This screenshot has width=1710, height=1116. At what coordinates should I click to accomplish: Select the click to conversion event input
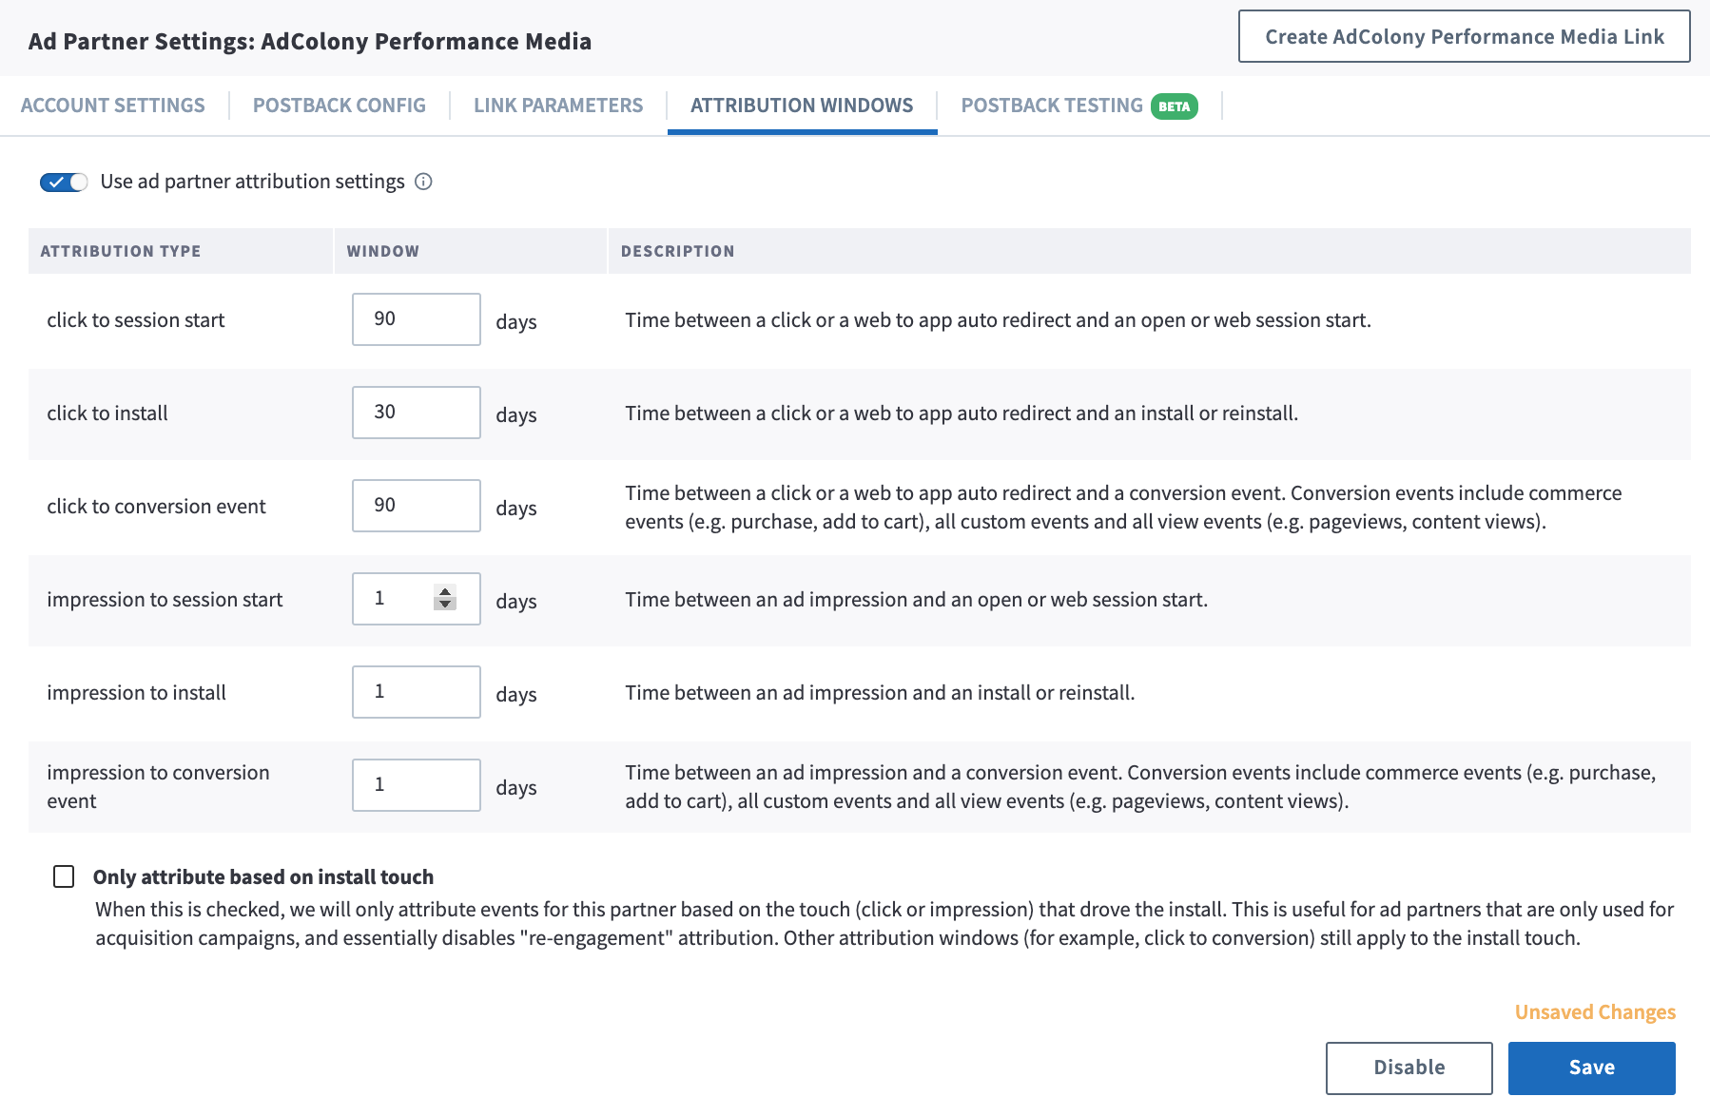point(417,506)
